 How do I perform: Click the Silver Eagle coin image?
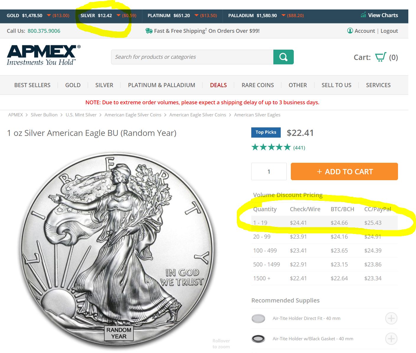pos(118,251)
